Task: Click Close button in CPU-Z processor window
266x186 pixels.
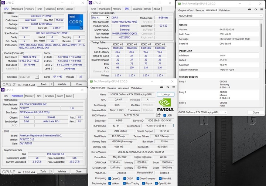Action: pyautogui.click(x=79, y=84)
